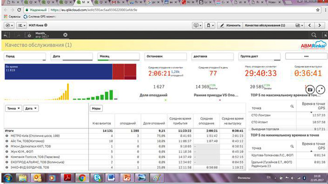
Task: Expand the Жук Ю.М., ФОП row
Action: tap(7, 151)
